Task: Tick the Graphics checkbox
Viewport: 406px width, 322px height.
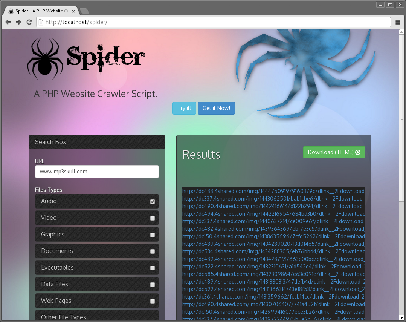Action: point(153,235)
